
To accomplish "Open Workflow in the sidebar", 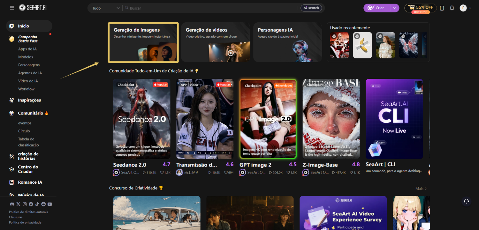I will pos(26,89).
